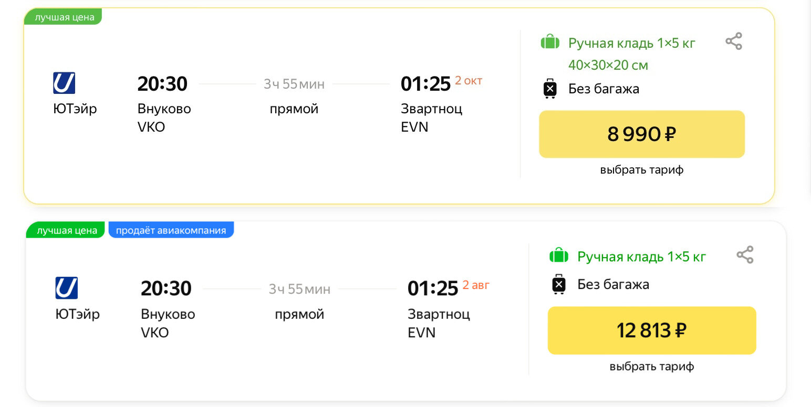
Task: Click 'выбрать тариф' under 12 813 ₽
Action: pos(651,366)
